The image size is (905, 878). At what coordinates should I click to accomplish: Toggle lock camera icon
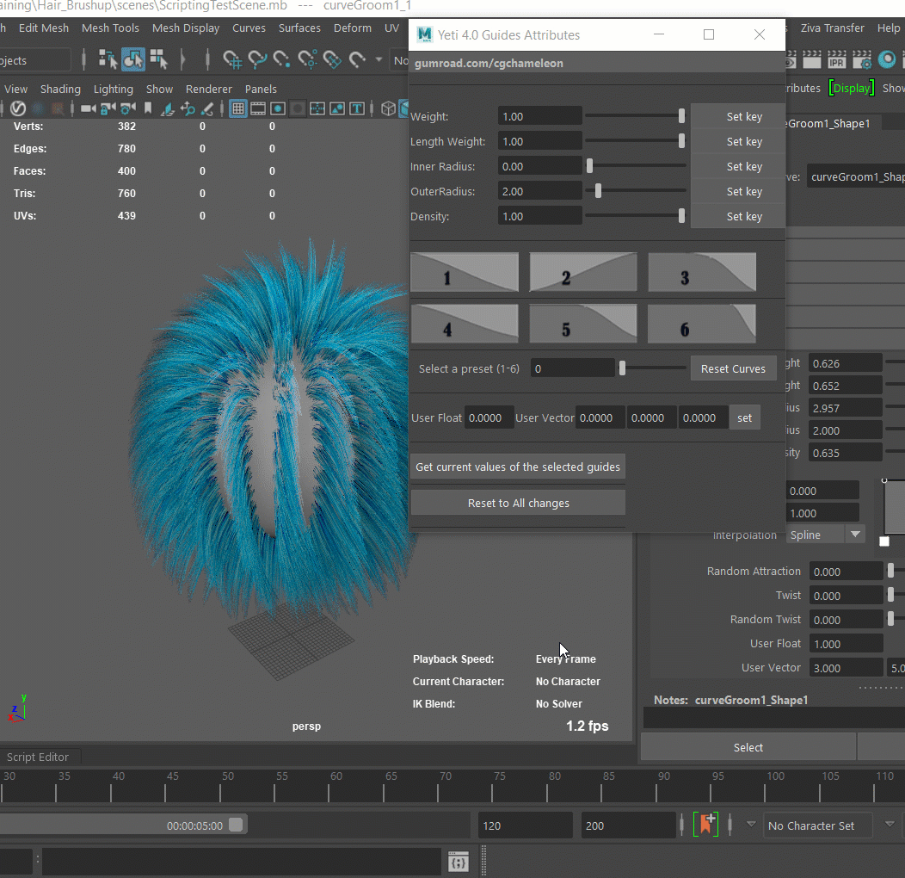point(108,108)
